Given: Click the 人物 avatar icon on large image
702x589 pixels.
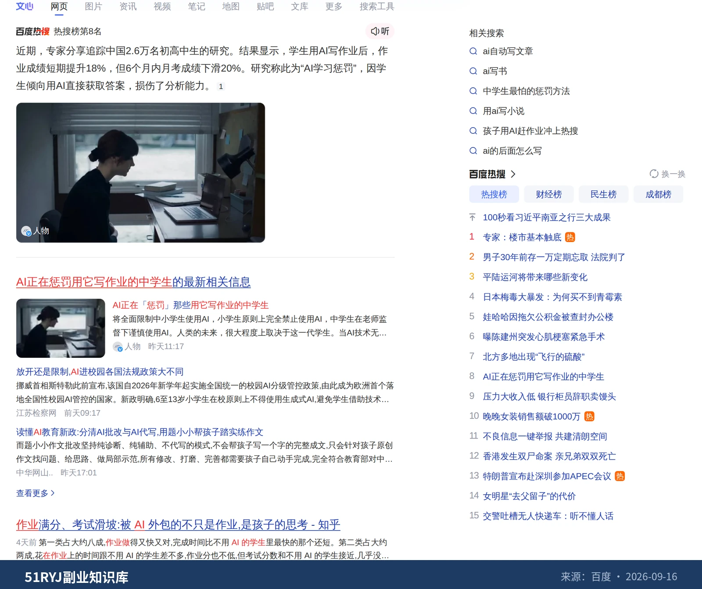Looking at the screenshot, I should [26, 231].
